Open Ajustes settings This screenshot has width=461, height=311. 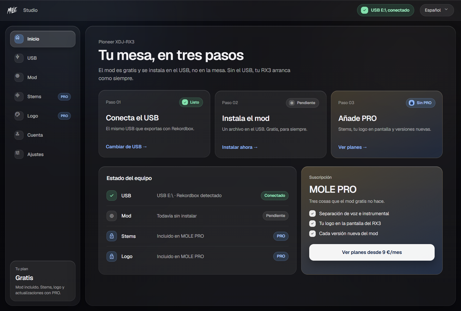pos(43,154)
